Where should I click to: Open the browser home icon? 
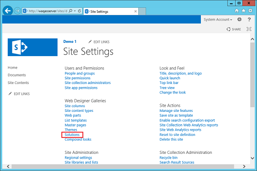237,11
